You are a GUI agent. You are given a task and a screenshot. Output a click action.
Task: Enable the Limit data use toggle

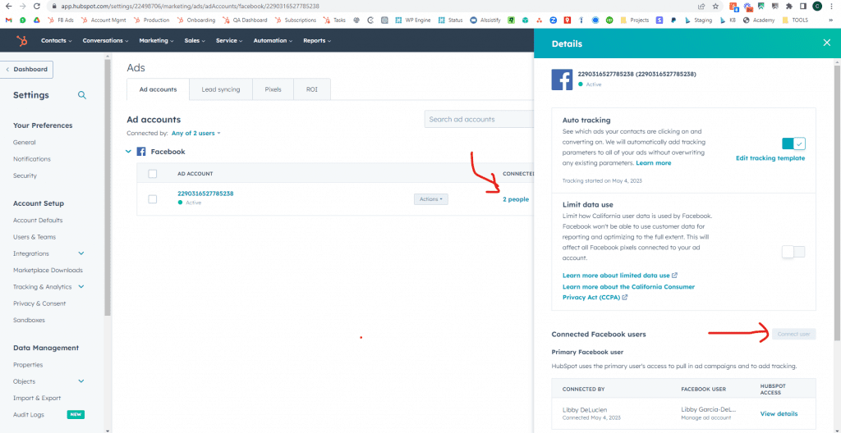[x=793, y=252]
